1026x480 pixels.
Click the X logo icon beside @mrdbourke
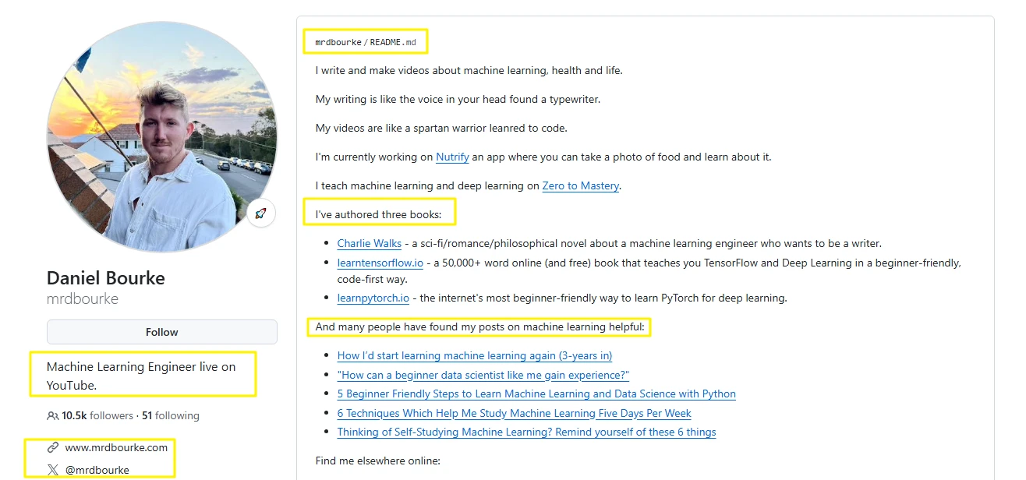(x=53, y=470)
